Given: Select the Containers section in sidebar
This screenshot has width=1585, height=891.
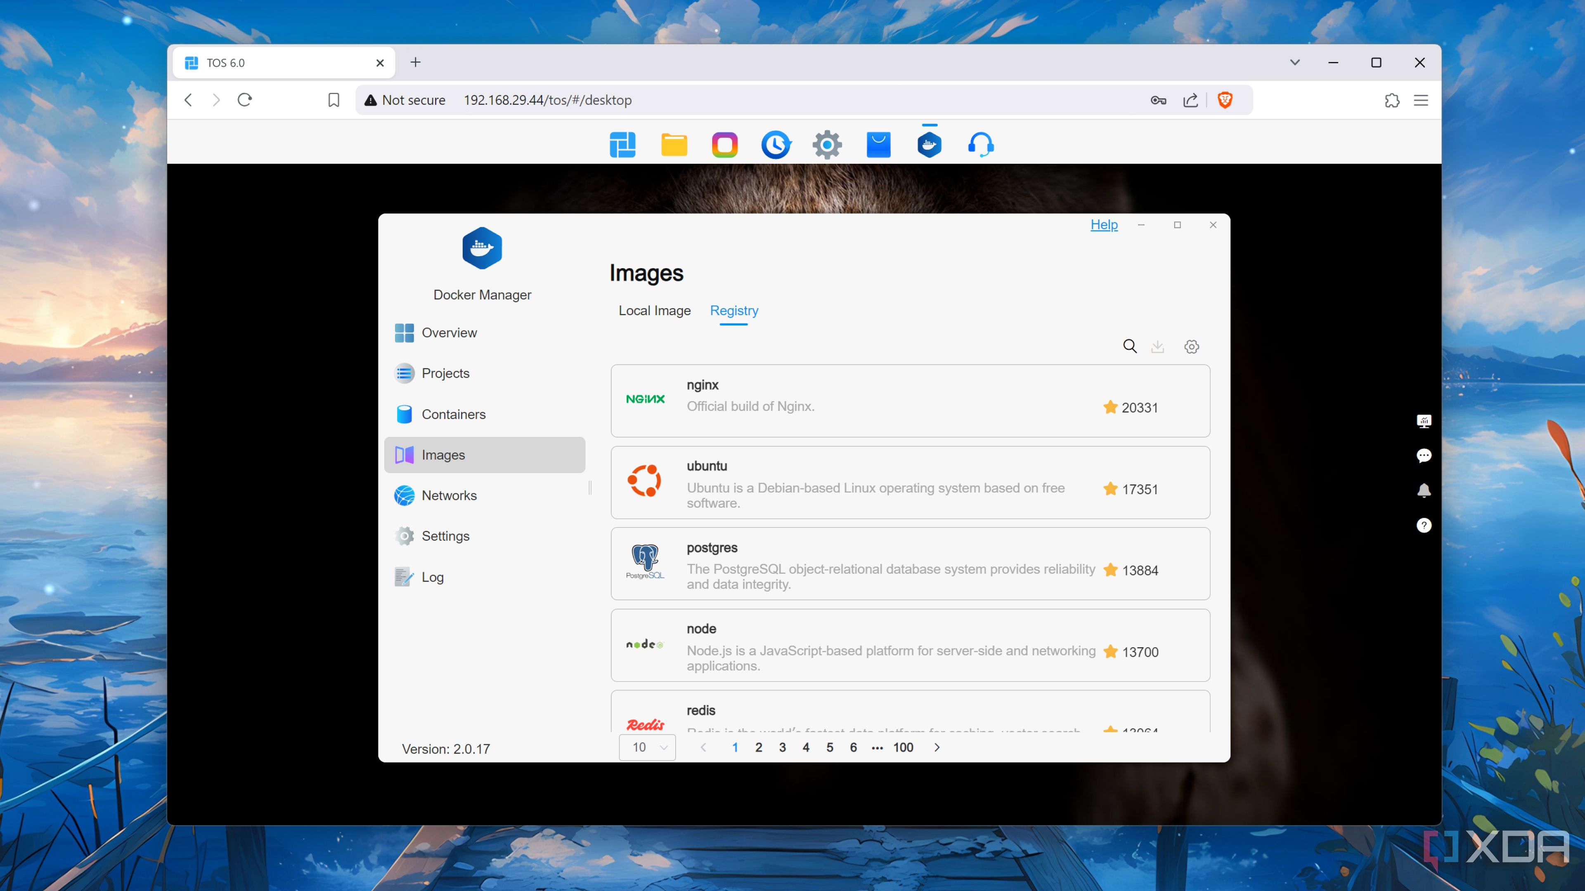Looking at the screenshot, I should point(453,414).
